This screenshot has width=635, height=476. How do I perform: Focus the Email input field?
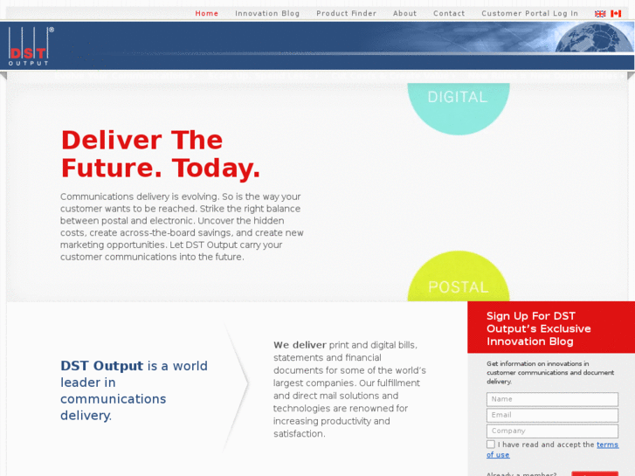click(x=552, y=415)
